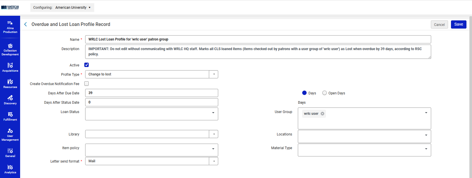Click the Days After Due Date field
The height and width of the screenshot is (178, 472).
[x=151, y=93]
